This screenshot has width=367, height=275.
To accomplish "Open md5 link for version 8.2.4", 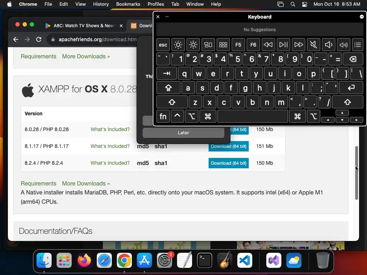I will (143, 163).
